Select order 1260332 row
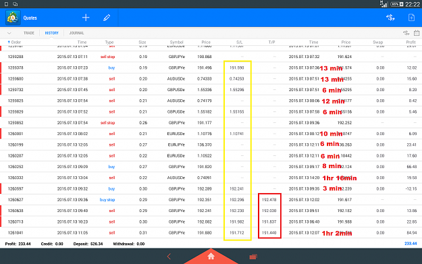The height and width of the screenshot is (264, 422). pyautogui.click(x=211, y=178)
